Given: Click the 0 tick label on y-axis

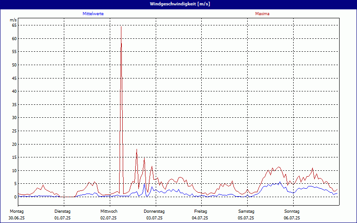Looking at the screenshot, I should (15, 197).
